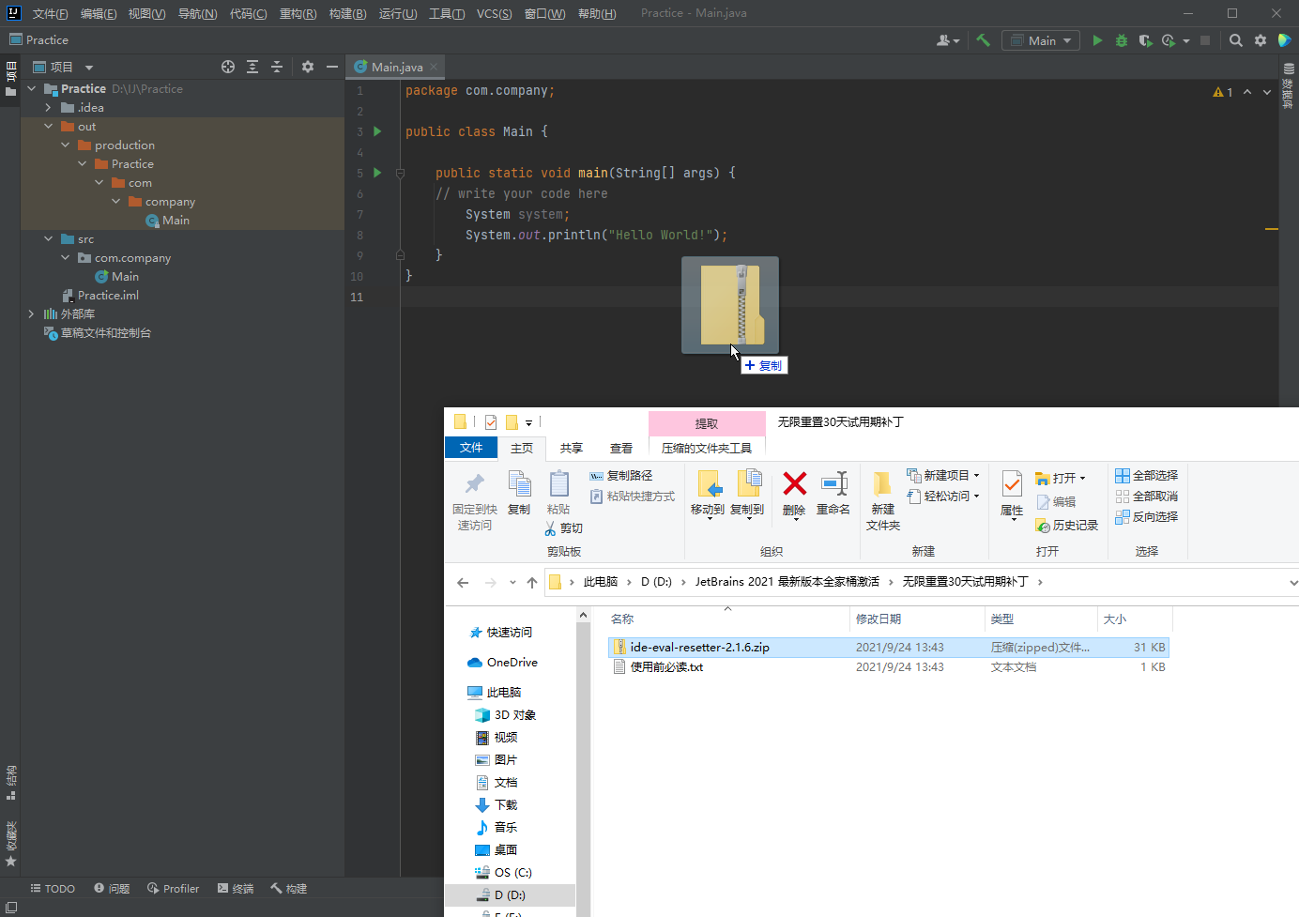The image size is (1299, 917).
Task: Collapse the src folder node
Action: [x=49, y=238]
